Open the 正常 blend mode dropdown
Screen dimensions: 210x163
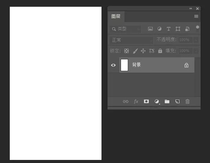[x=131, y=40]
